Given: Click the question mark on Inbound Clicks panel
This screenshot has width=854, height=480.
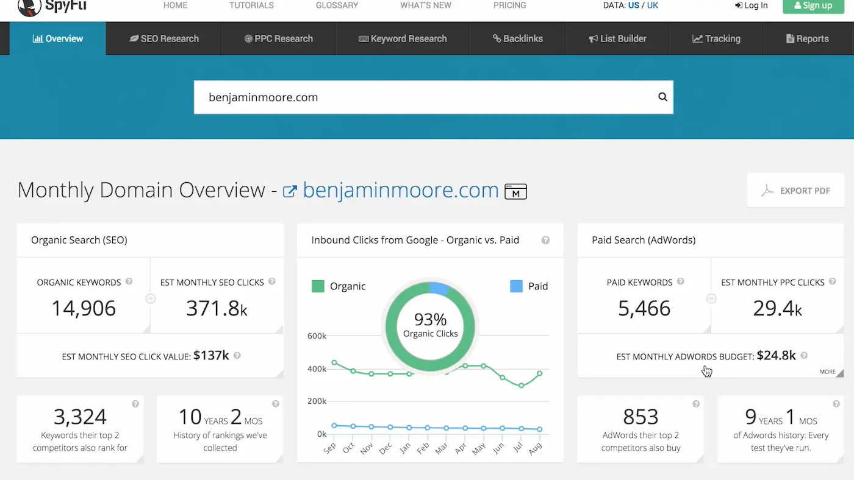Looking at the screenshot, I should click(545, 240).
